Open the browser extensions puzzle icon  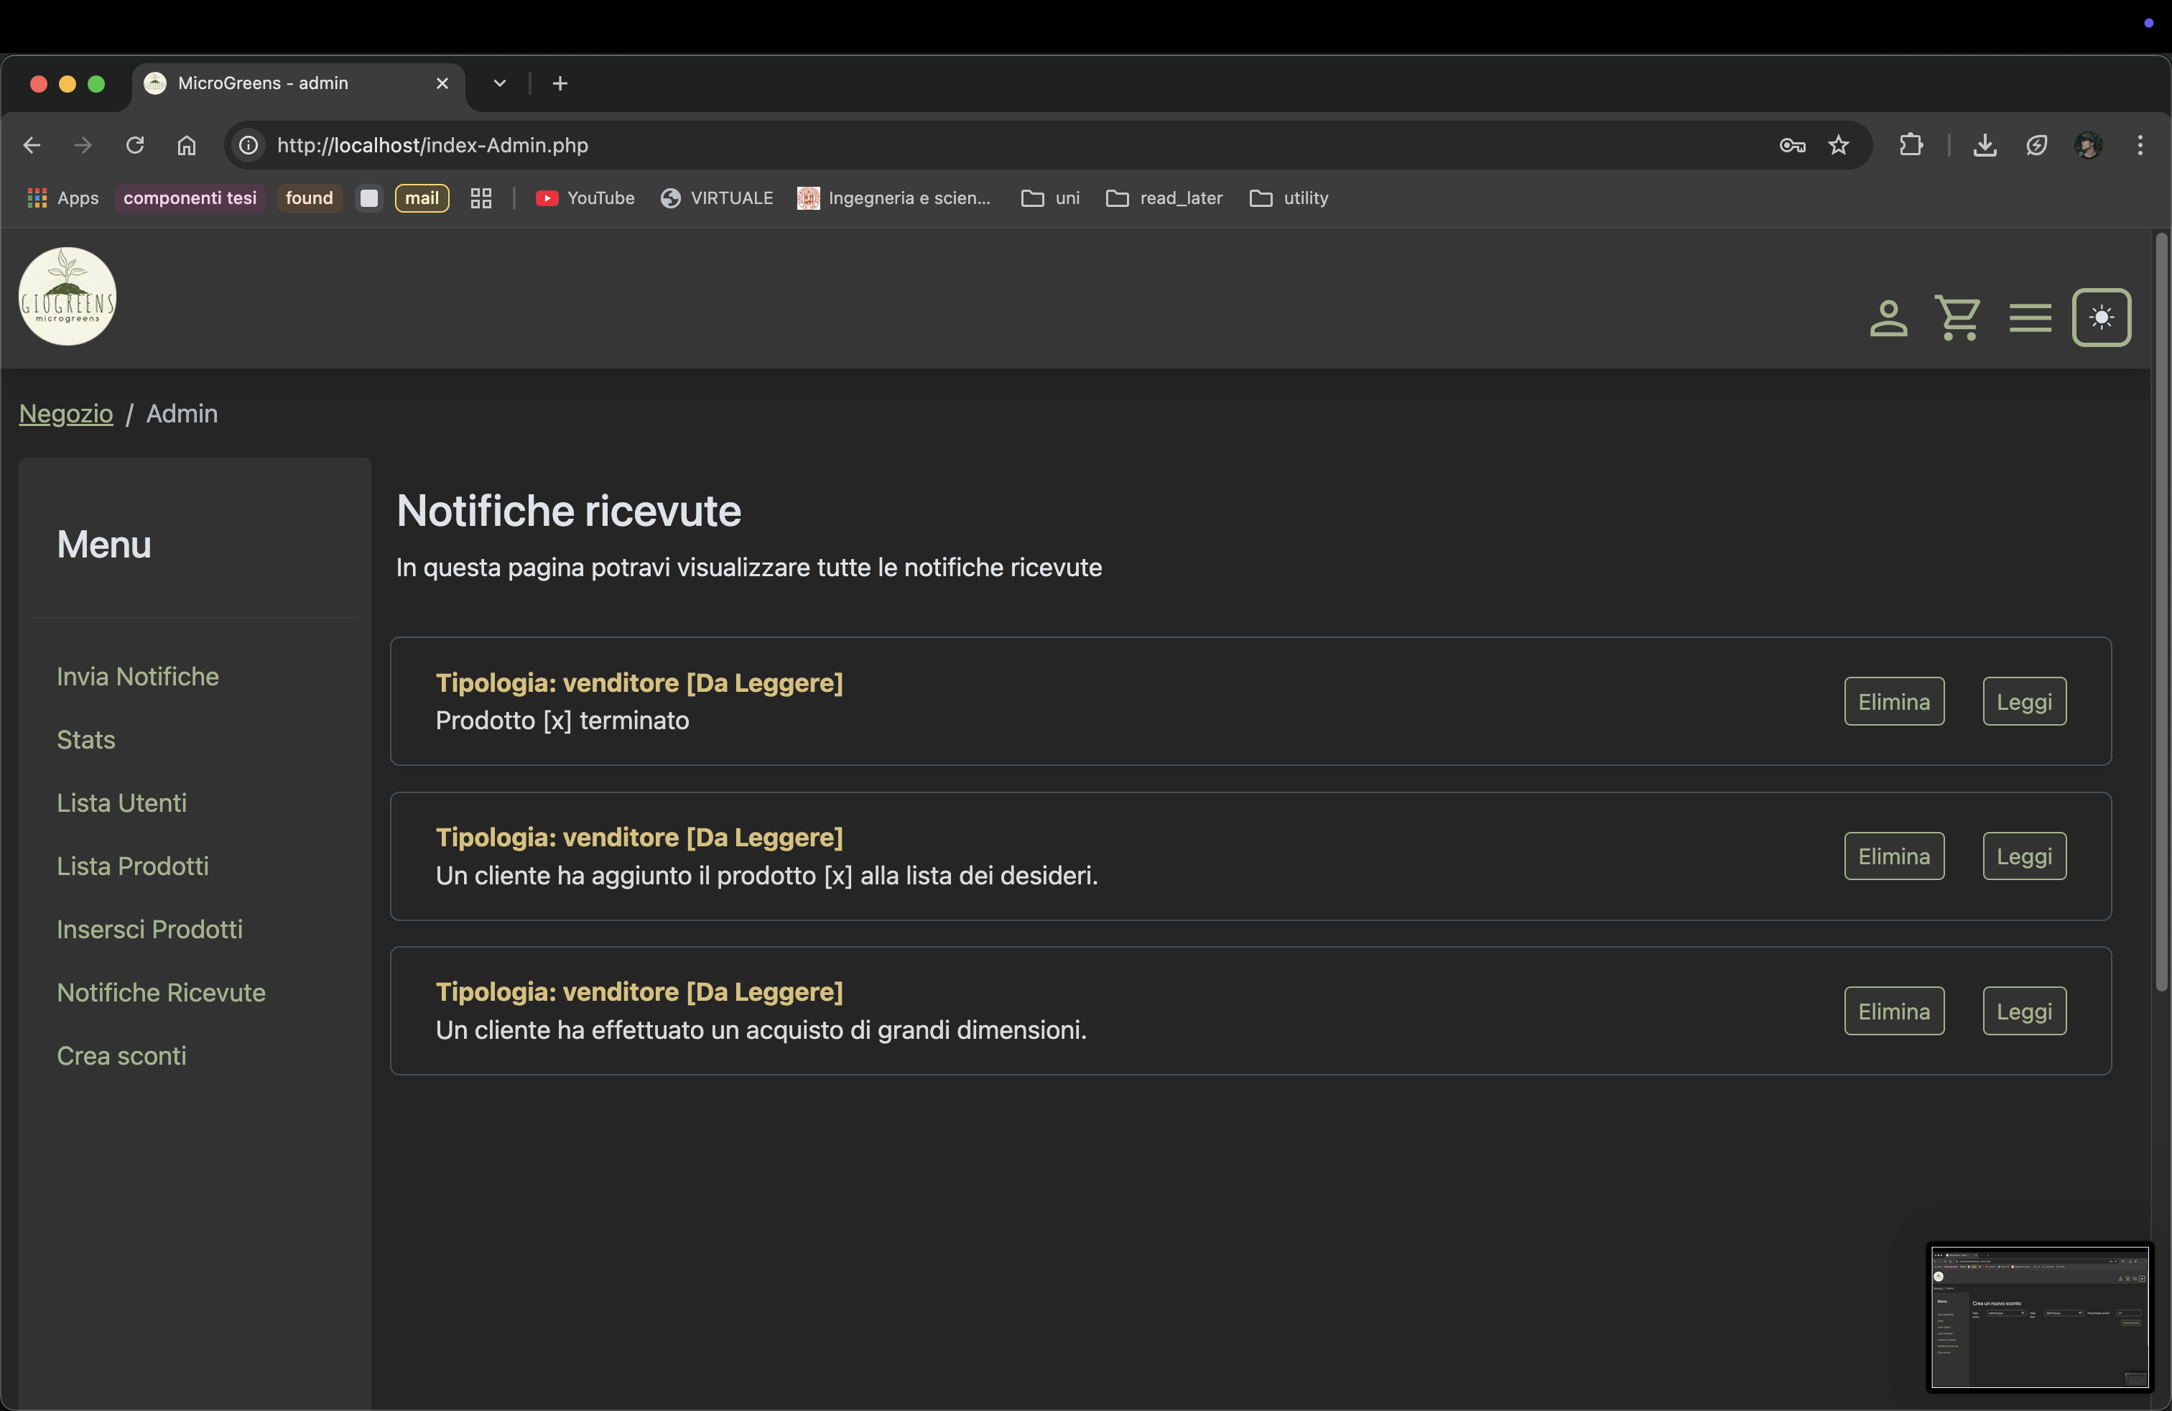tap(1911, 145)
